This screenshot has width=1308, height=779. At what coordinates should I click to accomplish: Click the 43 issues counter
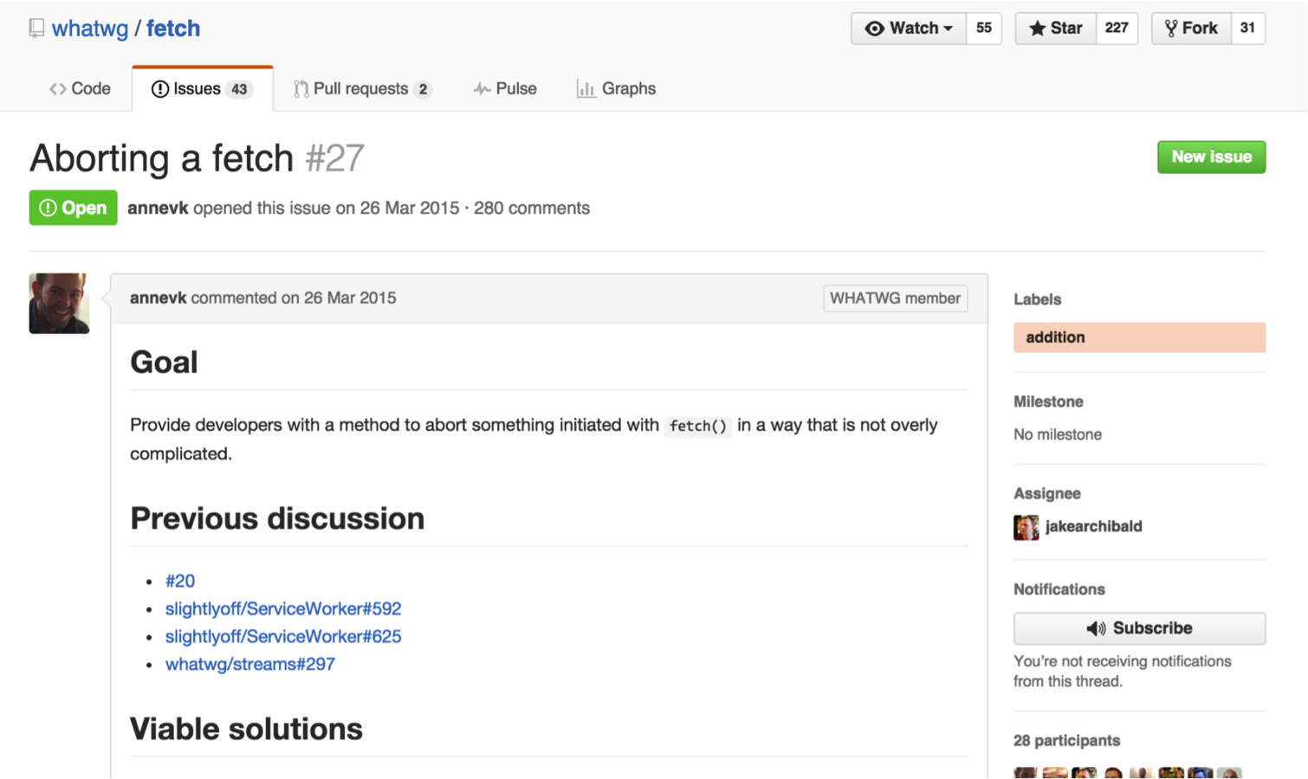pos(239,89)
